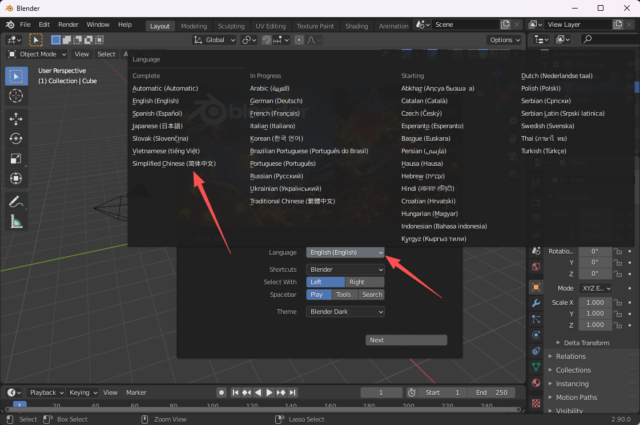Select the Rotate tool in the toolbar

tap(16, 138)
